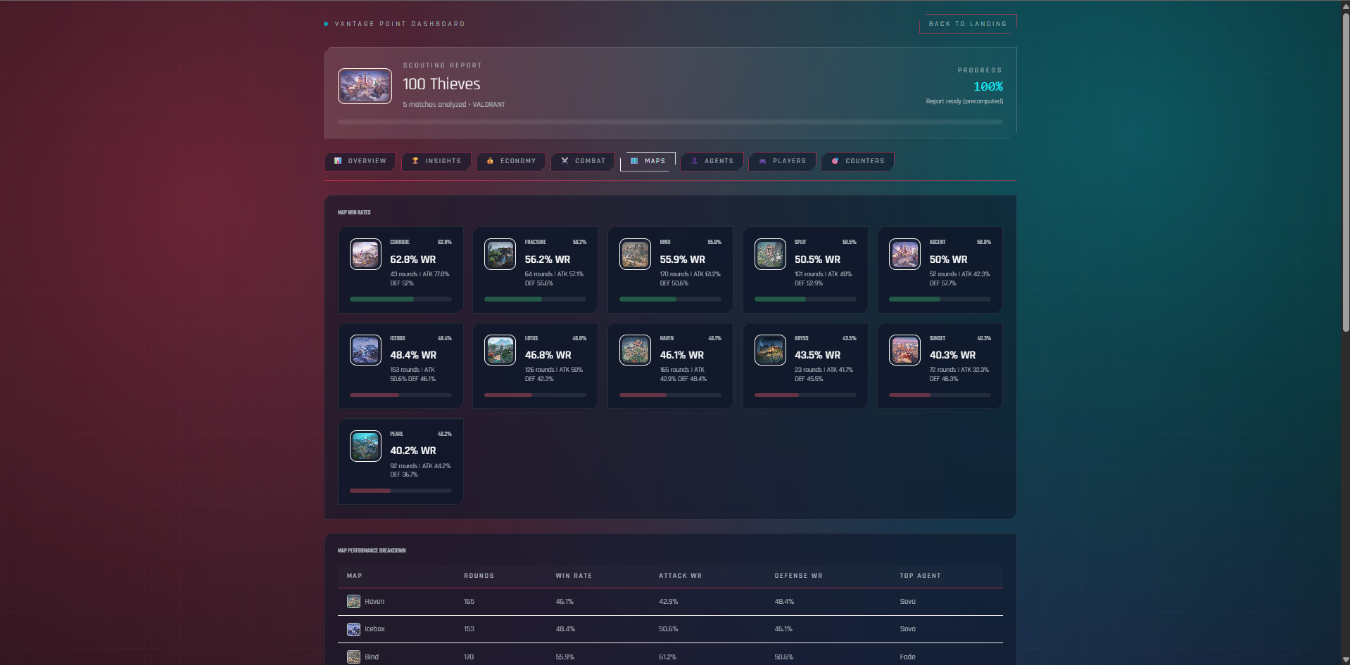Viewport: 1350px width, 665px height.
Task: Go to the Economy tab
Action: coord(511,161)
